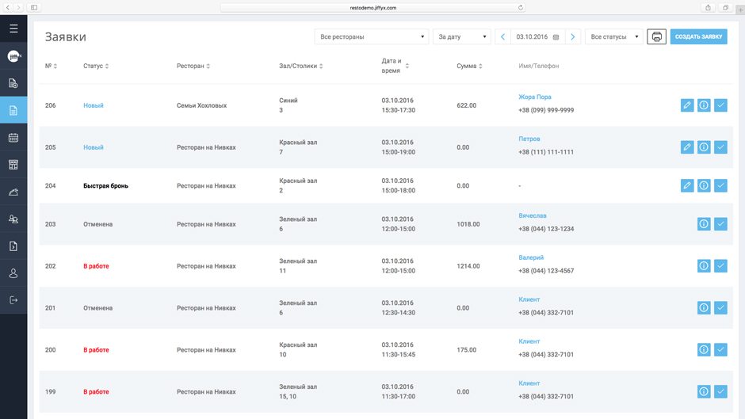Go to next date with right arrow

click(573, 37)
